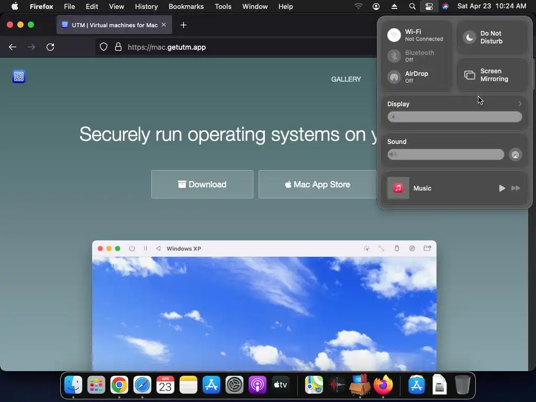536x402 pixels.
Task: Open the Edit menu
Action: [92, 6]
